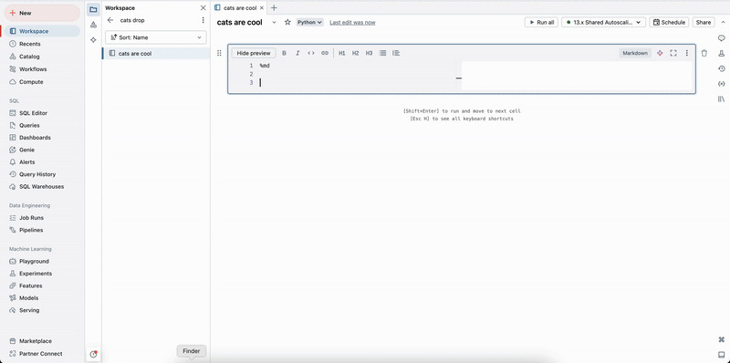730x363 pixels.
Task: Click the Hide preview button
Action: click(254, 53)
